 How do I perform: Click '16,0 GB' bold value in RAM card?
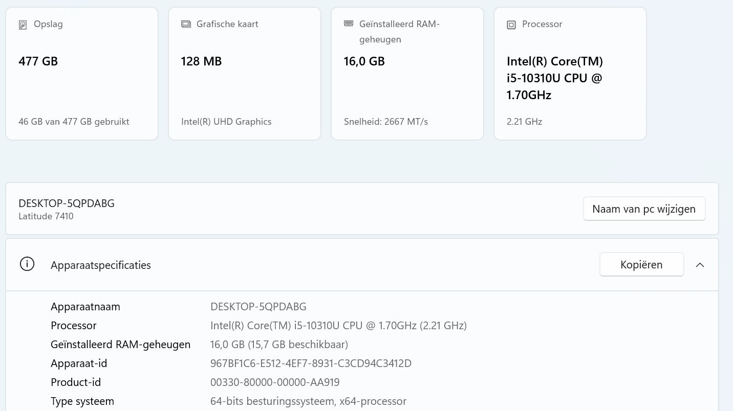pyautogui.click(x=364, y=61)
